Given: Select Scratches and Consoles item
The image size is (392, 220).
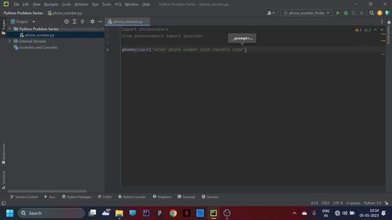Looking at the screenshot, I should (x=38, y=48).
